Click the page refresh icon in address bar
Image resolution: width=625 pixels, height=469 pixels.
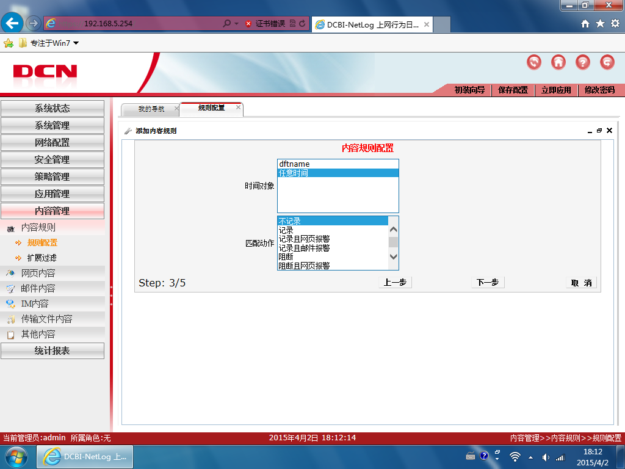[302, 24]
